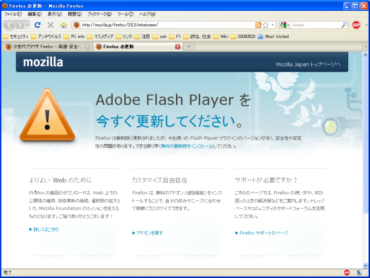Click the URL address field
Image resolution: width=370 pixels, height=278 pixels.
point(168,25)
